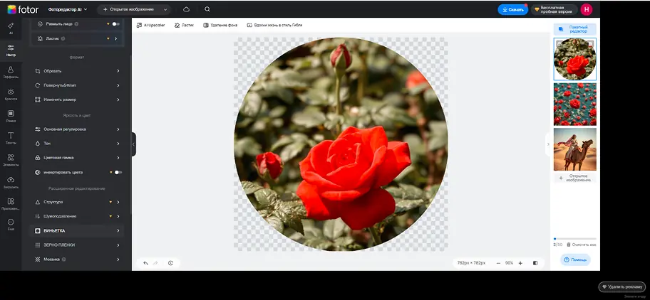Screen dimensions: 650x300
Task: Collapse the right thumbnails panel handle
Action: [548, 144]
